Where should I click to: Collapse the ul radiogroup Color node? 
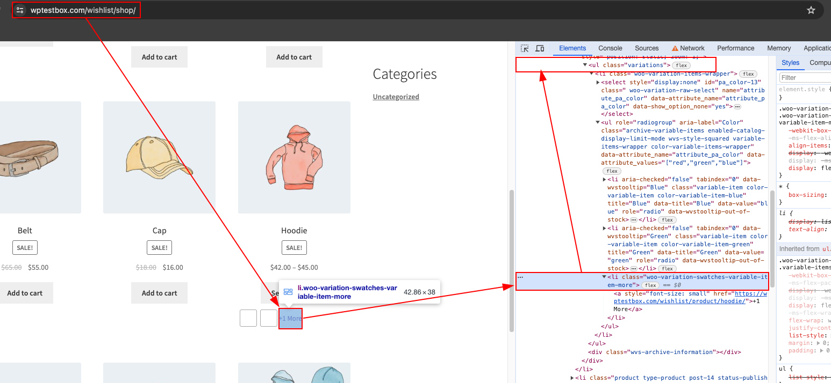point(598,123)
